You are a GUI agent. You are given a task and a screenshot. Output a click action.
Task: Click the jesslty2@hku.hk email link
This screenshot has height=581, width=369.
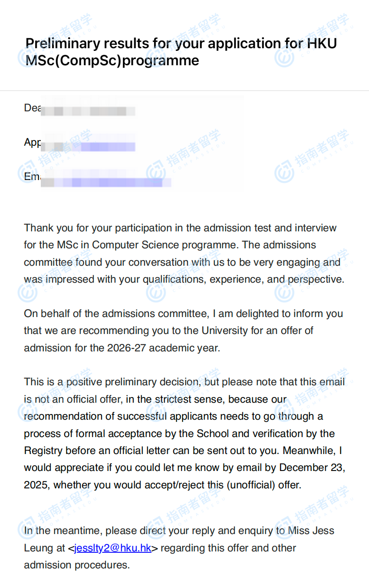tap(112, 548)
